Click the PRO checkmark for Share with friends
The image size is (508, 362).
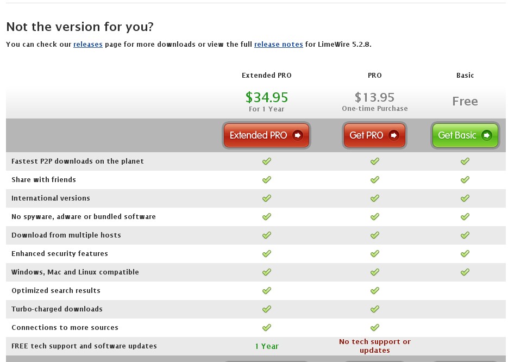pyautogui.click(x=375, y=179)
